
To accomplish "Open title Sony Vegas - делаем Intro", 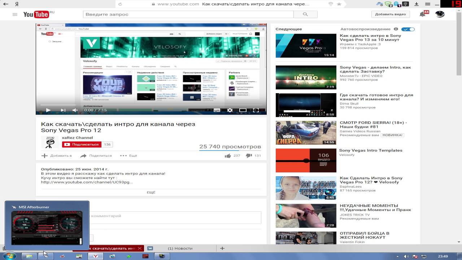I will click(x=375, y=69).
